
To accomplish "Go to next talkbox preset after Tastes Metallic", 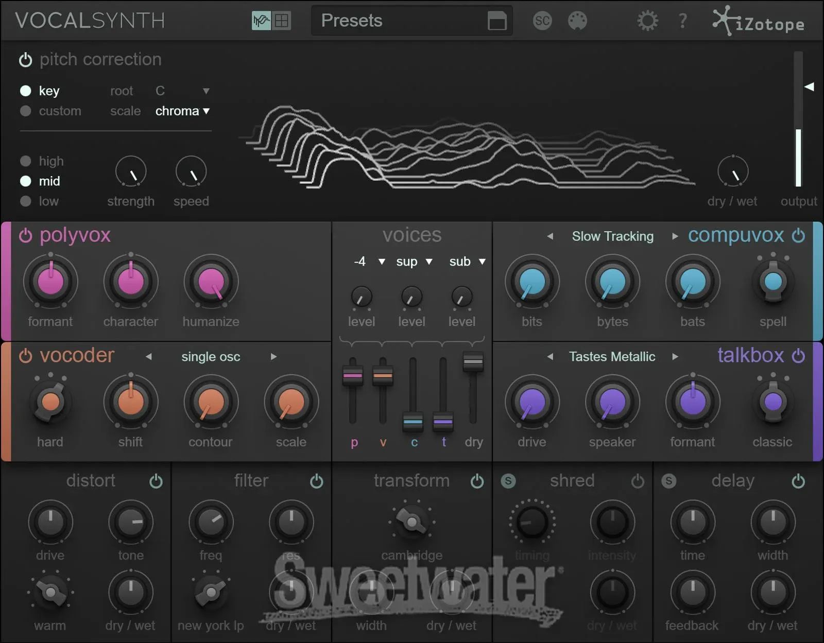I will (675, 356).
